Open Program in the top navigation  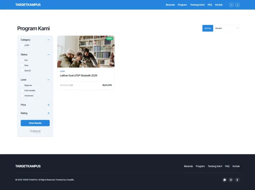coord(182,5)
